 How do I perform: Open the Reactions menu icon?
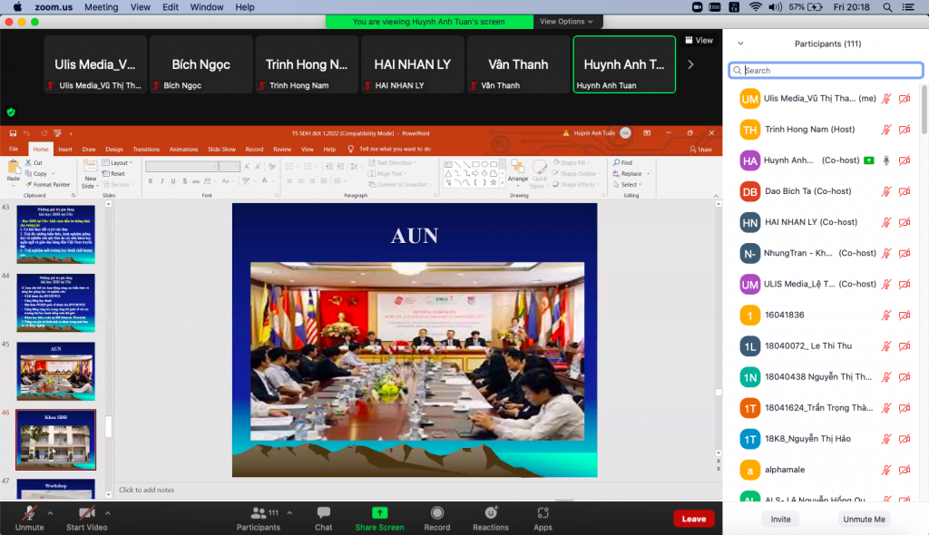(x=491, y=513)
